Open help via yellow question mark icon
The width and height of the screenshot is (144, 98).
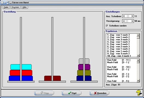[x=139, y=93]
